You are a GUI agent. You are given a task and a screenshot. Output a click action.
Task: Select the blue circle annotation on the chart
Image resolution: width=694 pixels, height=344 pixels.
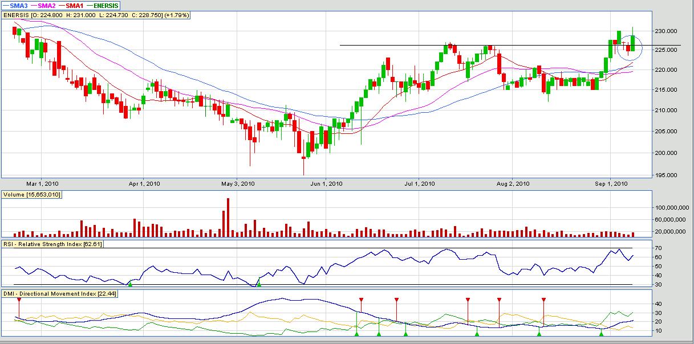(630, 47)
